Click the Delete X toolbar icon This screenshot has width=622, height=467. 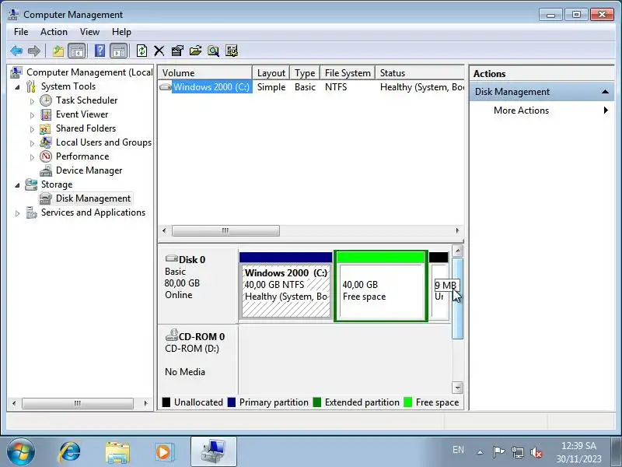[159, 51]
